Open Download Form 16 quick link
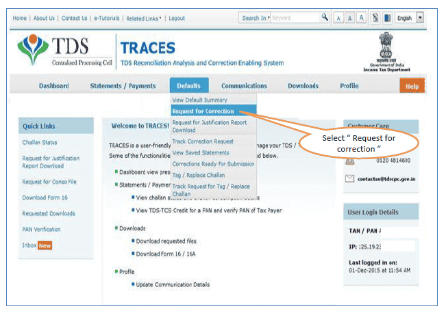446x315 pixels. pos(45,198)
